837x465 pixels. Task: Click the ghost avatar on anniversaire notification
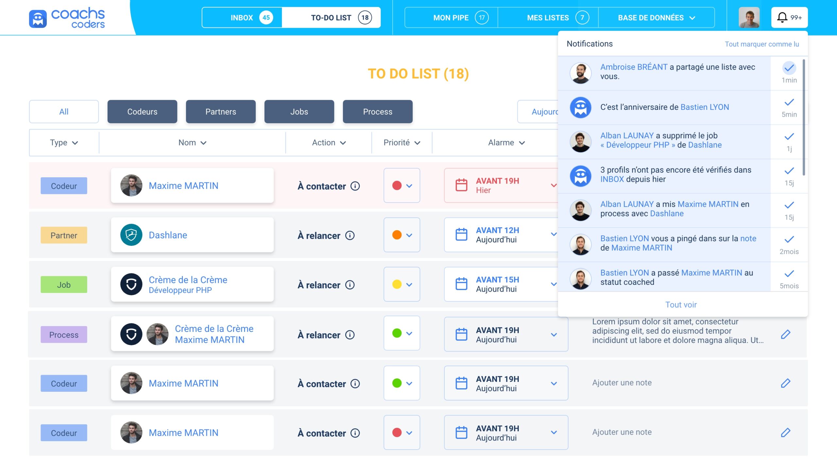coord(580,108)
